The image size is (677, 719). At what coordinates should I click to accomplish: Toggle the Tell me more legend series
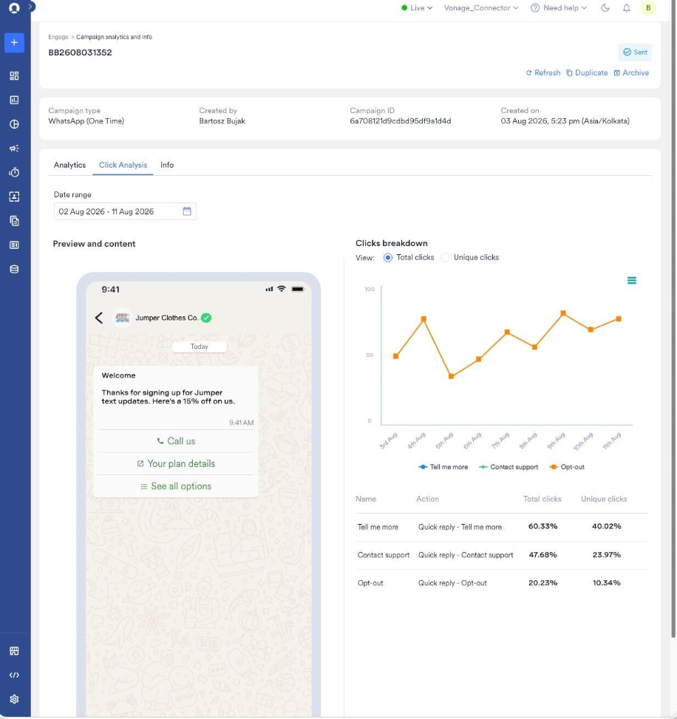coord(443,467)
